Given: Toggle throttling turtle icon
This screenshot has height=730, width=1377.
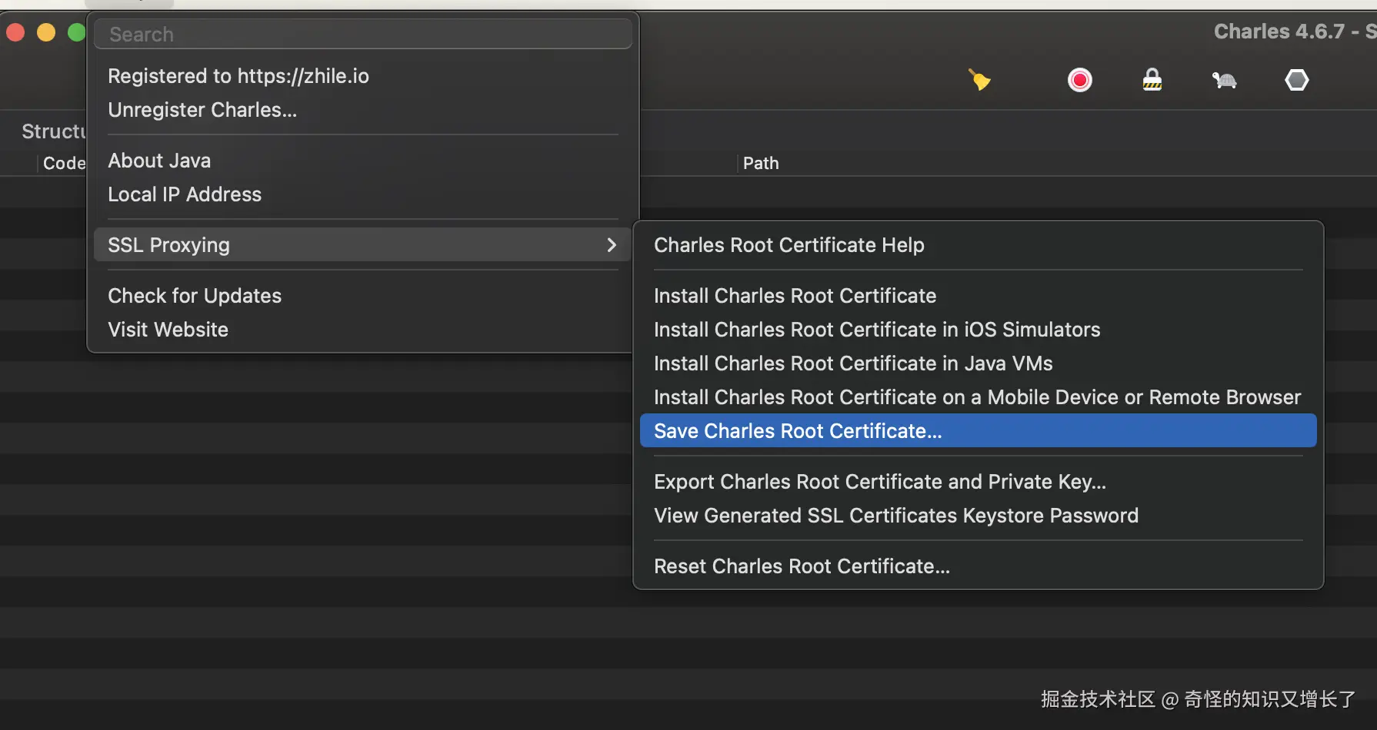Looking at the screenshot, I should pos(1224,80).
